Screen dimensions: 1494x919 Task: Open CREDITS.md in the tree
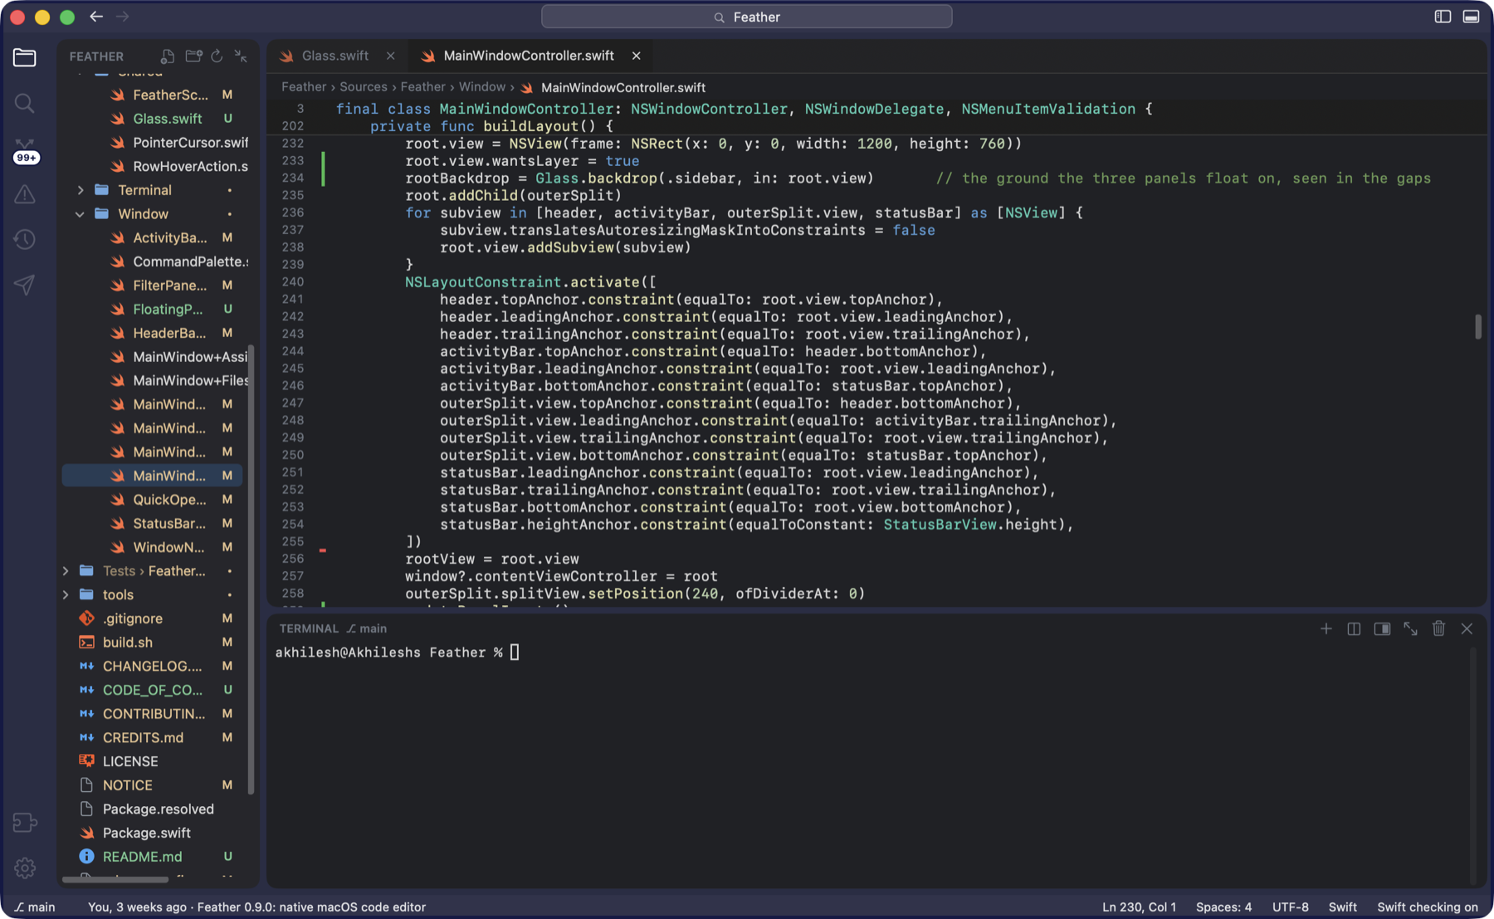pyautogui.click(x=153, y=738)
